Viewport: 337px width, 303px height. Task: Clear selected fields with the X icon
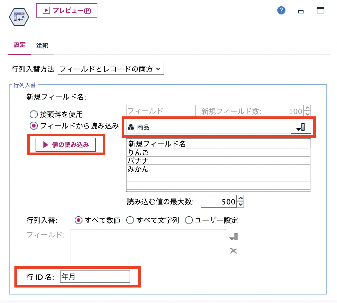[x=233, y=251]
